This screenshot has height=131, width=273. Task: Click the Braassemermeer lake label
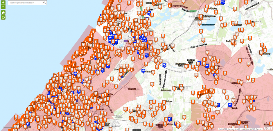point(208,25)
